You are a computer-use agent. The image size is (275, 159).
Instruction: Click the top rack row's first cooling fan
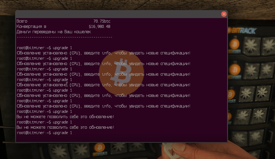[251, 45]
